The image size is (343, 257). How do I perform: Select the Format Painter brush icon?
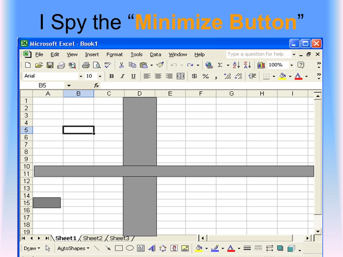click(x=160, y=65)
